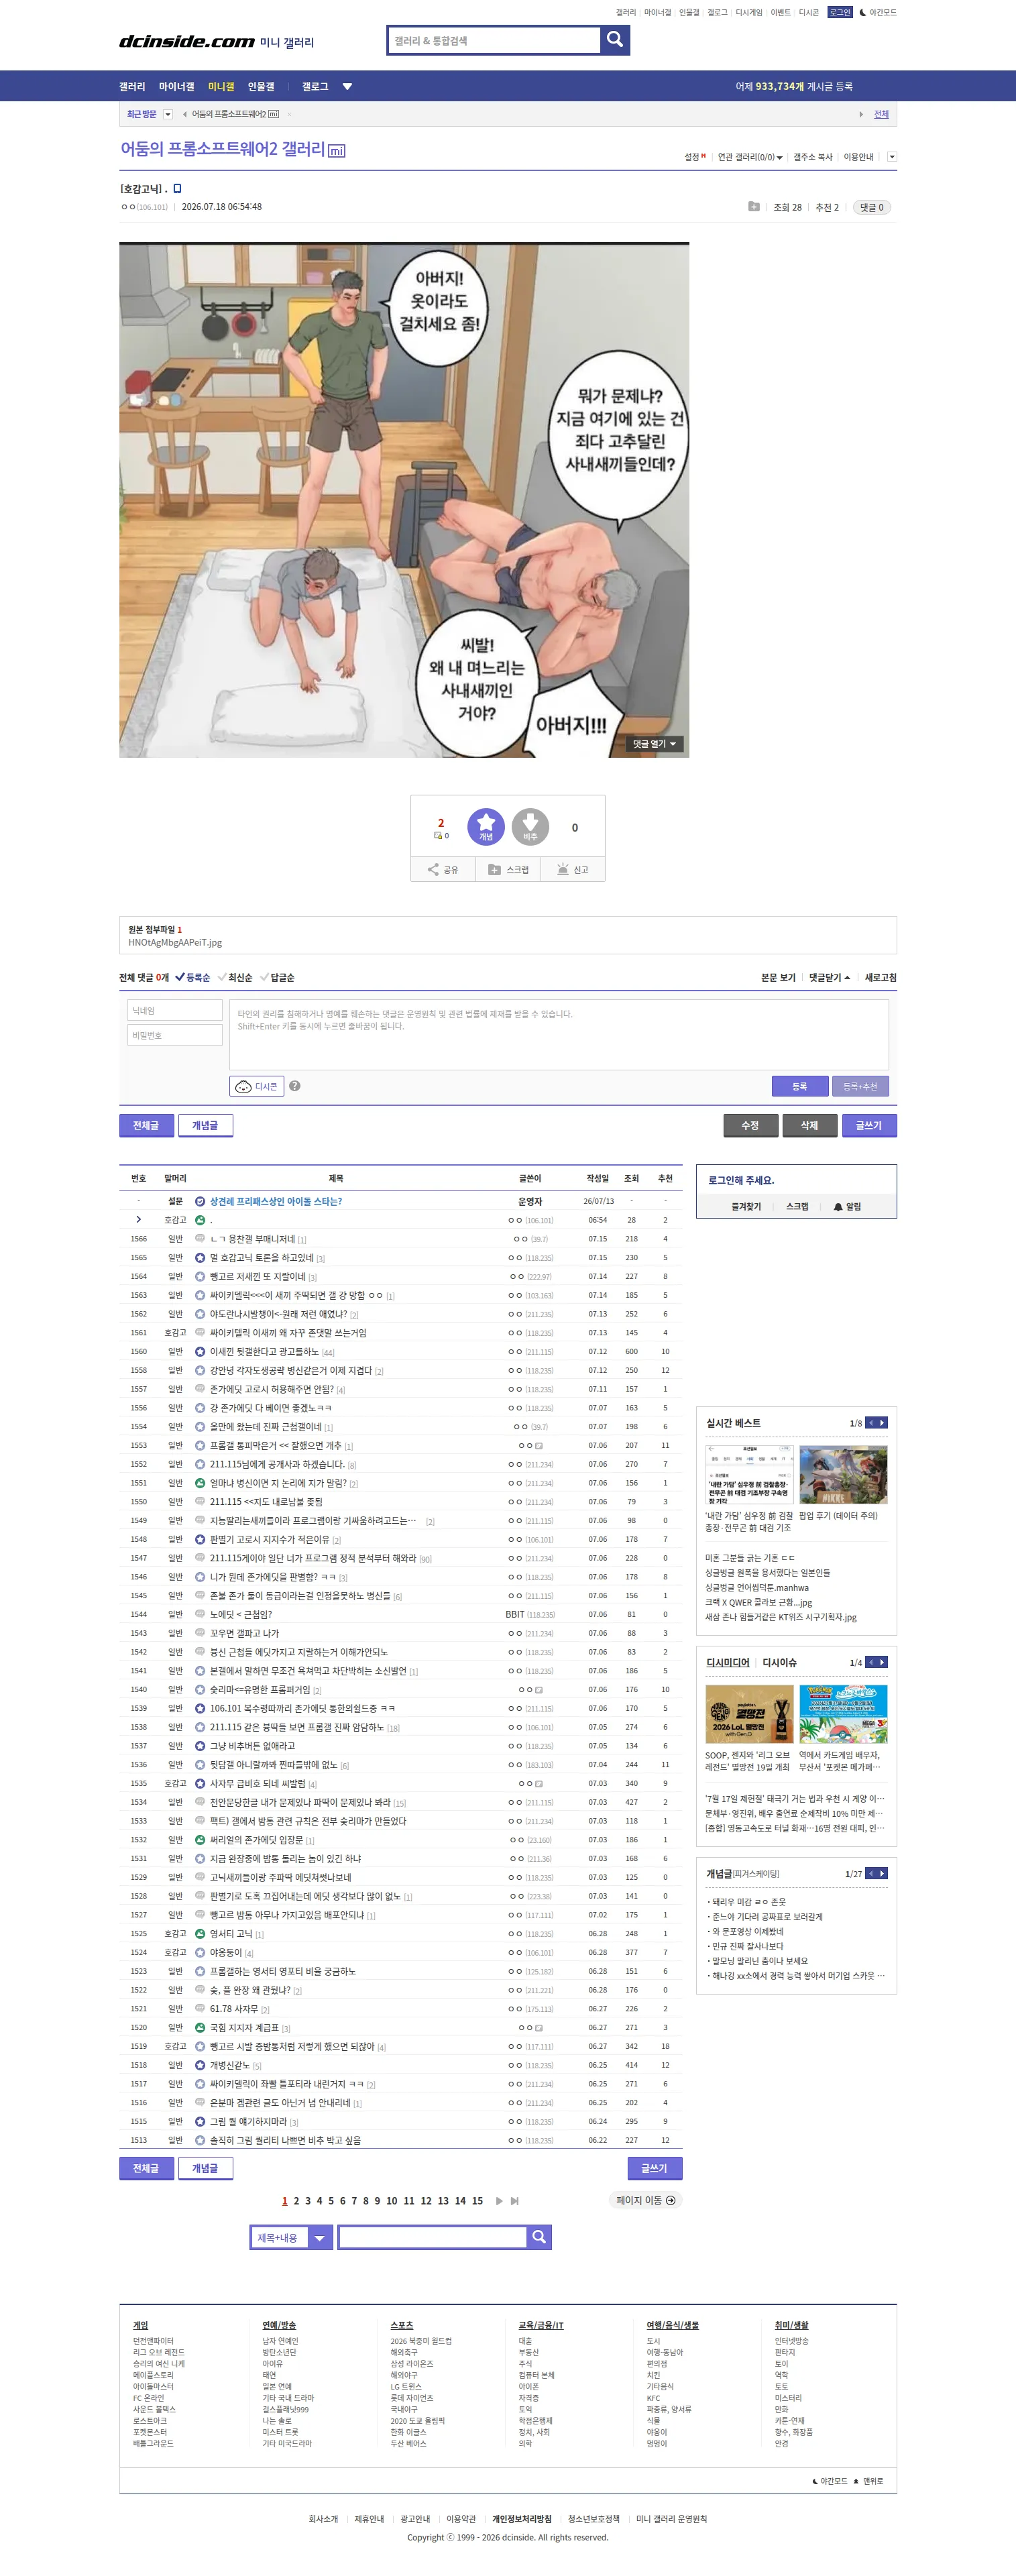This screenshot has height=2576, width=1016.
Task: Click the 개념 star recommend button
Action: pyautogui.click(x=486, y=826)
